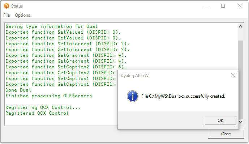
Task: Click the 'Dyalog APL/W' dialog title
Action: tap(134, 76)
